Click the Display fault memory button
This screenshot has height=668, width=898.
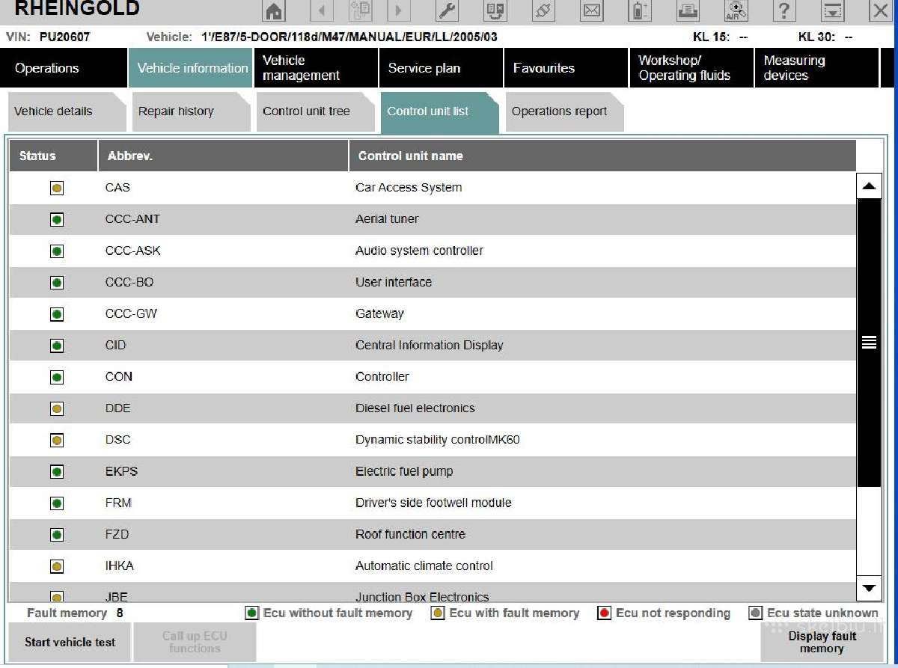[822, 642]
